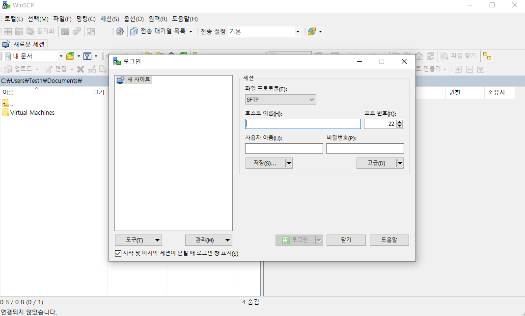
Task: Open the 로컬(L) menu
Action: click(x=14, y=19)
